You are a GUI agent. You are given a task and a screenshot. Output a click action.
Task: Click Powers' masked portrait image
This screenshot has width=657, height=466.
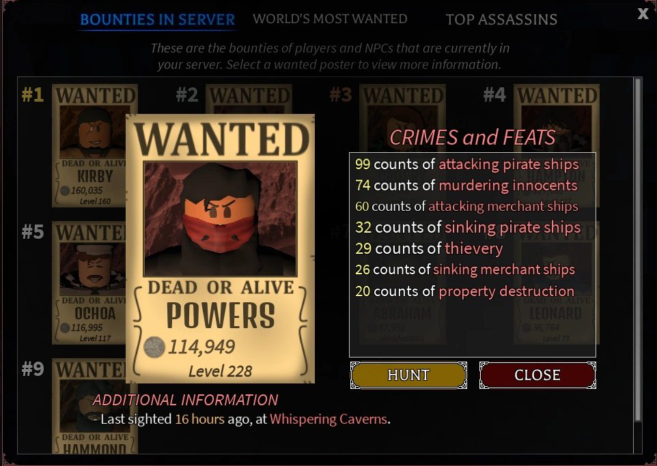pyautogui.click(x=221, y=219)
